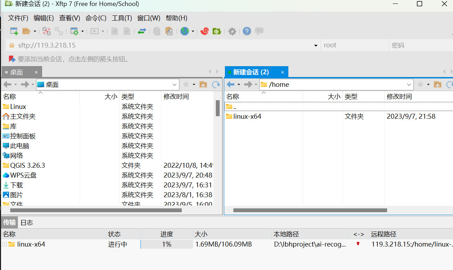
Task: Expand linux-x64 transfer row plus box
Action: click(5, 244)
